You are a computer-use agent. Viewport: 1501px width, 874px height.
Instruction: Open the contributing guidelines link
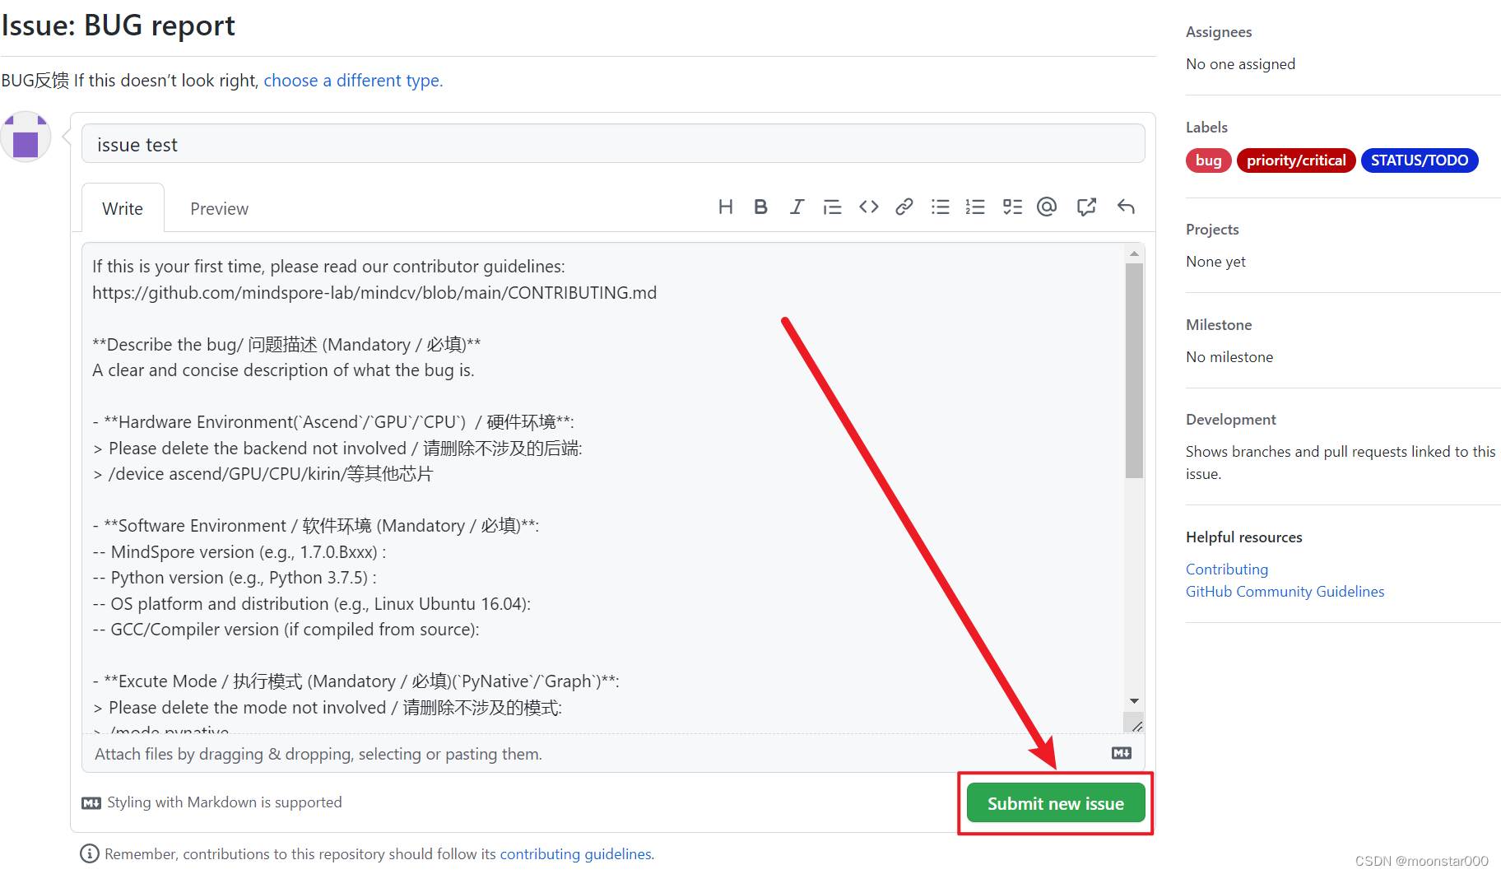[577, 853]
